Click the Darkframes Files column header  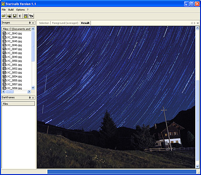18,104
